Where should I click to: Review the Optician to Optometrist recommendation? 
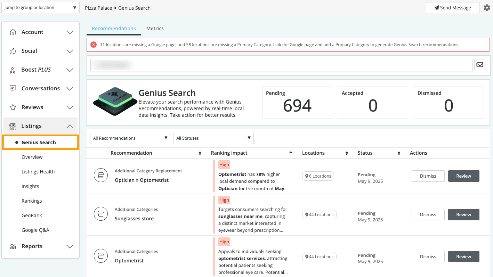[x=463, y=176]
